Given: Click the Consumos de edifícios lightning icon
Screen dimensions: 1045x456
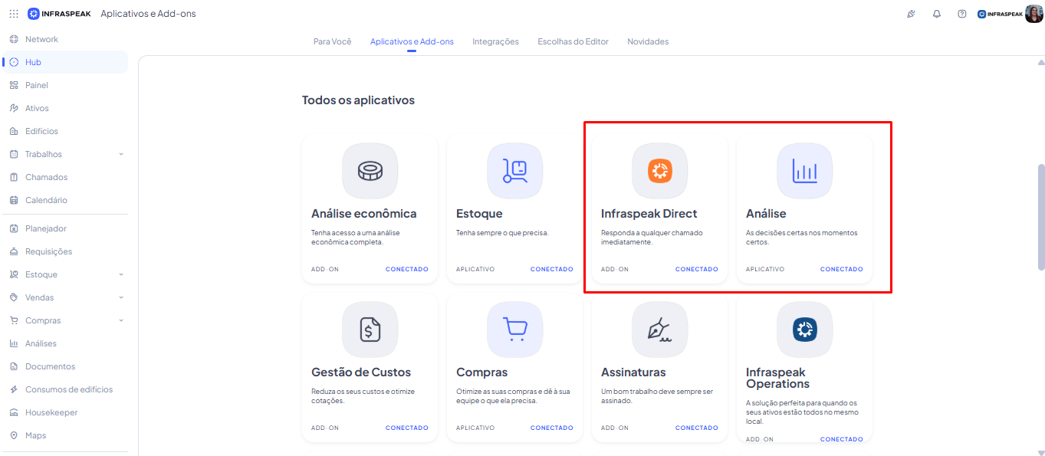Looking at the screenshot, I should (x=14, y=389).
